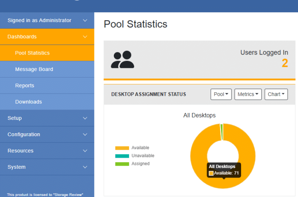Open the Chart type dropdown
This screenshot has width=298, height=197.
276,94
